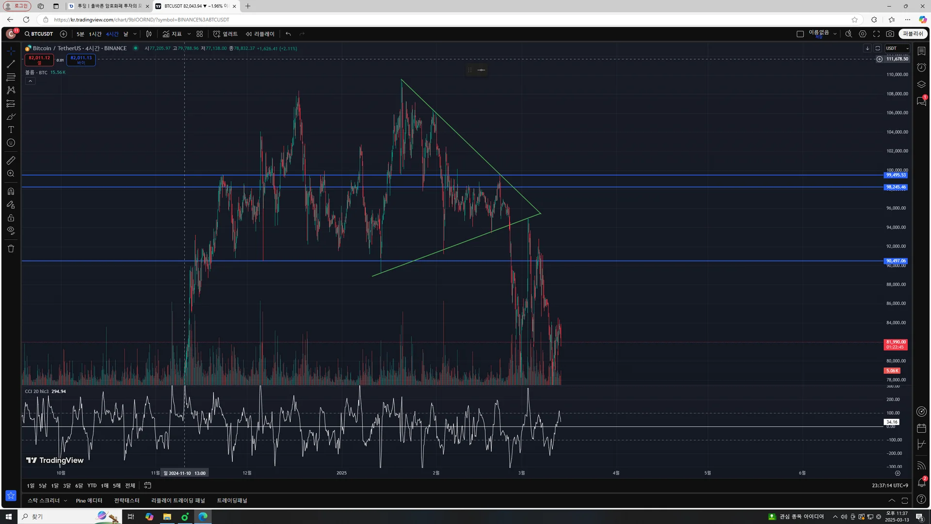Switch to the 전략테스터 tab
The height and width of the screenshot is (524, 931).
[x=127, y=501]
